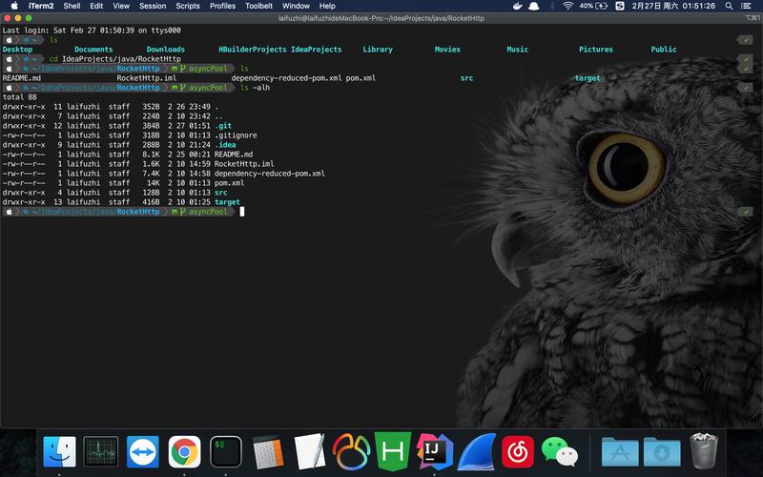Image resolution: width=763 pixels, height=477 pixels.
Task: Expand the Downloads stack in dock
Action: [x=662, y=451]
